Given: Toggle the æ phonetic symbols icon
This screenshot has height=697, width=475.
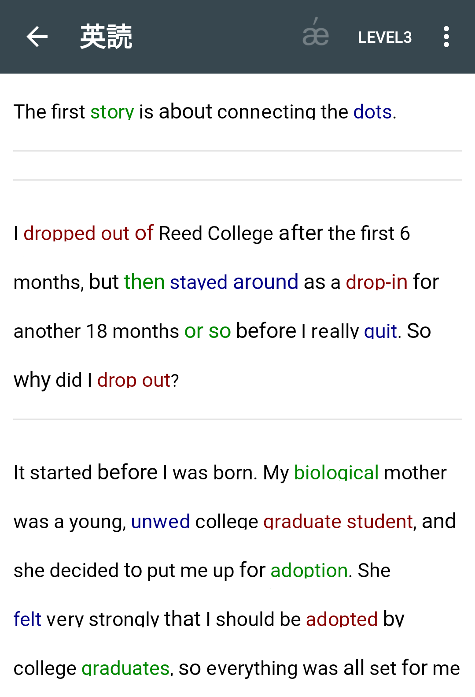Looking at the screenshot, I should click(316, 32).
